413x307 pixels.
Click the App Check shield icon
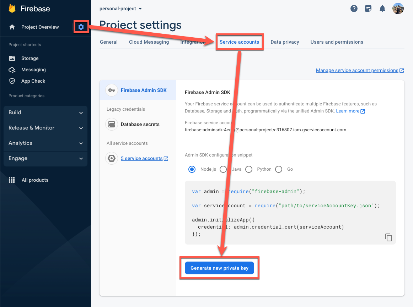[x=12, y=81]
